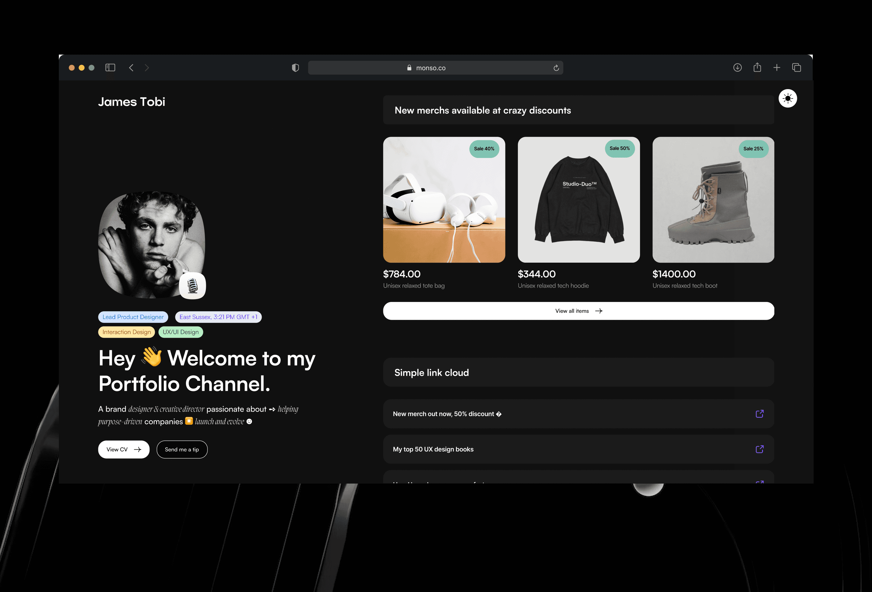Show the tab overview icon

(x=796, y=68)
